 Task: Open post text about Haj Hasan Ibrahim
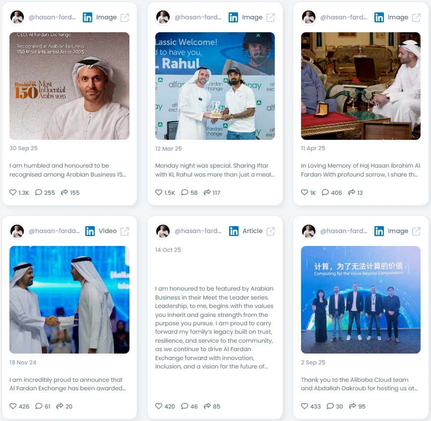[x=361, y=170]
